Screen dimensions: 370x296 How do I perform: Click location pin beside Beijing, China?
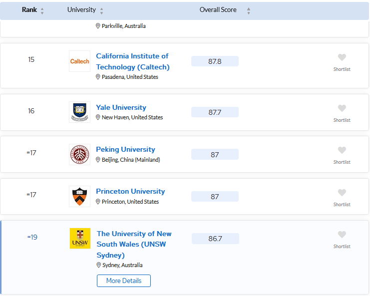(98, 160)
